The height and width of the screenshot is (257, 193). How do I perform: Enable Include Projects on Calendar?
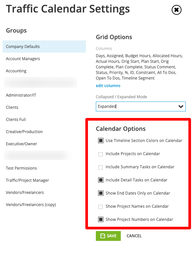[x=100, y=154]
